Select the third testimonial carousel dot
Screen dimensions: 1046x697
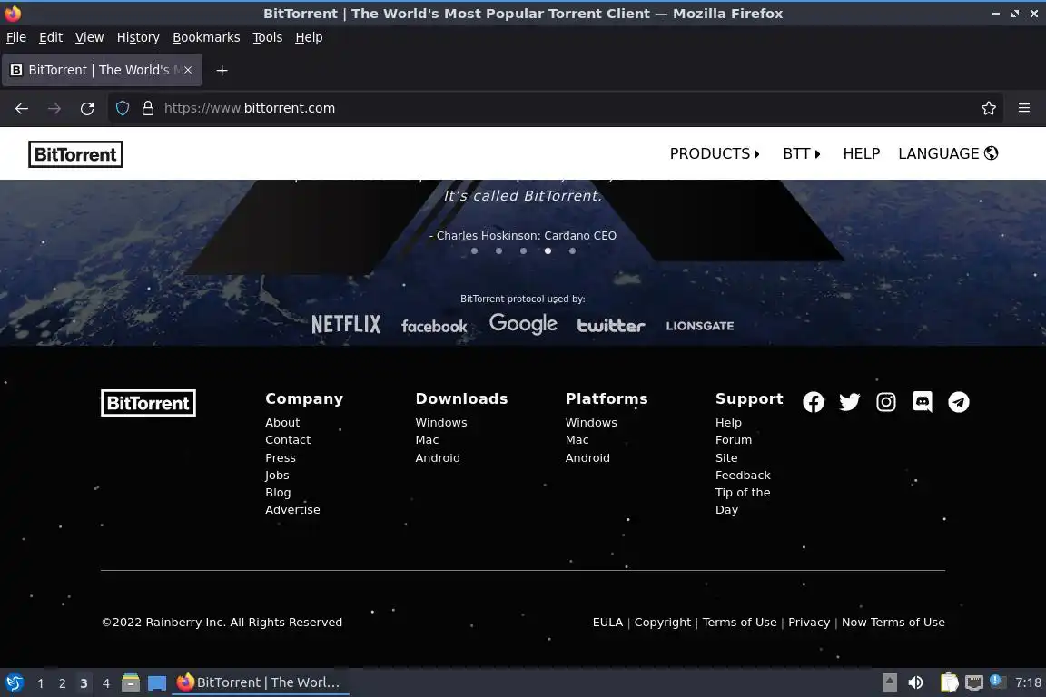point(524,251)
